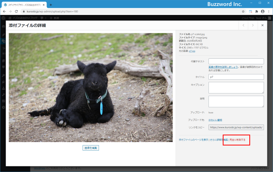Click into the キャプション text area

click(x=236, y=87)
